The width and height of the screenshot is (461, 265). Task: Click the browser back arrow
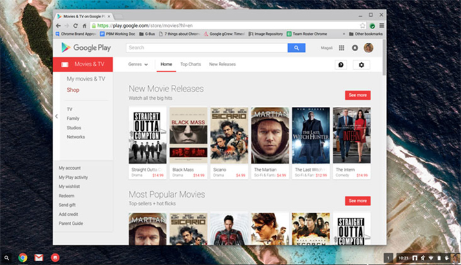[58, 25]
